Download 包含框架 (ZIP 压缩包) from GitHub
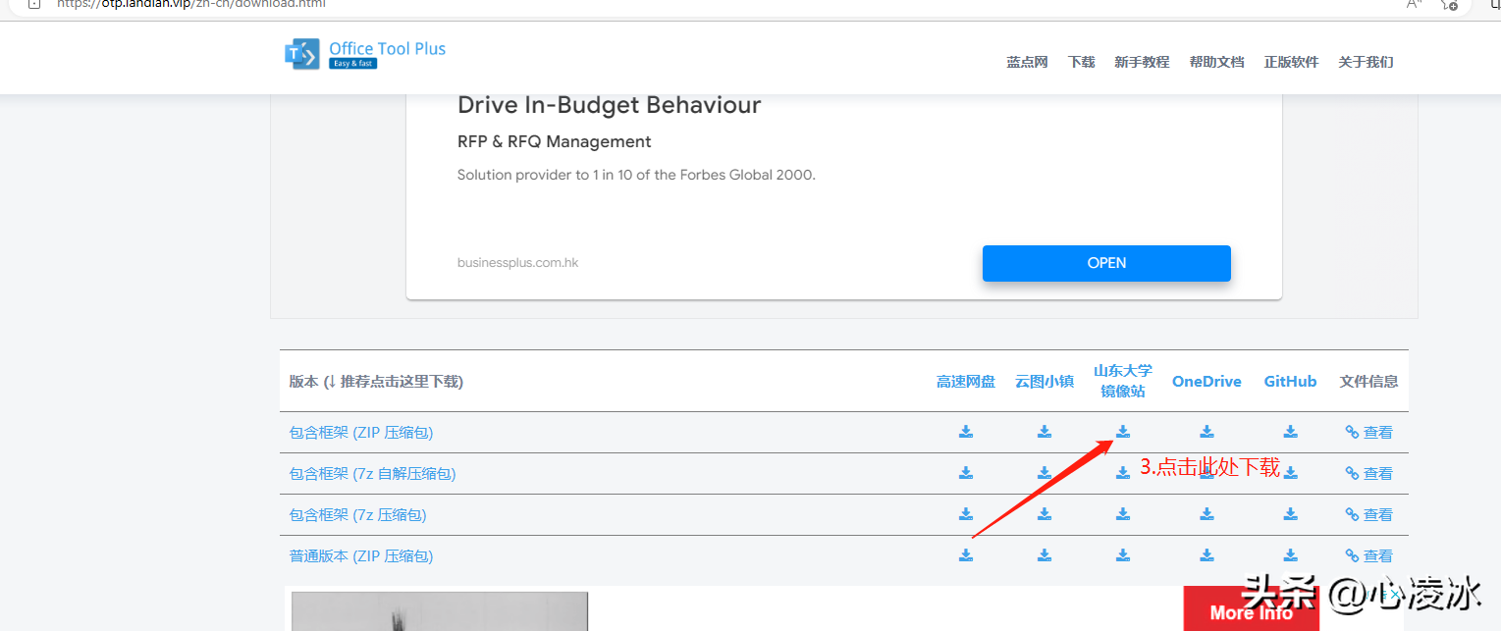The image size is (1501, 631). pos(1290,432)
